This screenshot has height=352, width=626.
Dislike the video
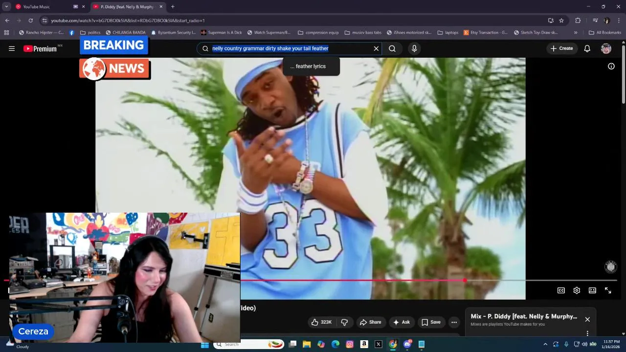coord(344,322)
